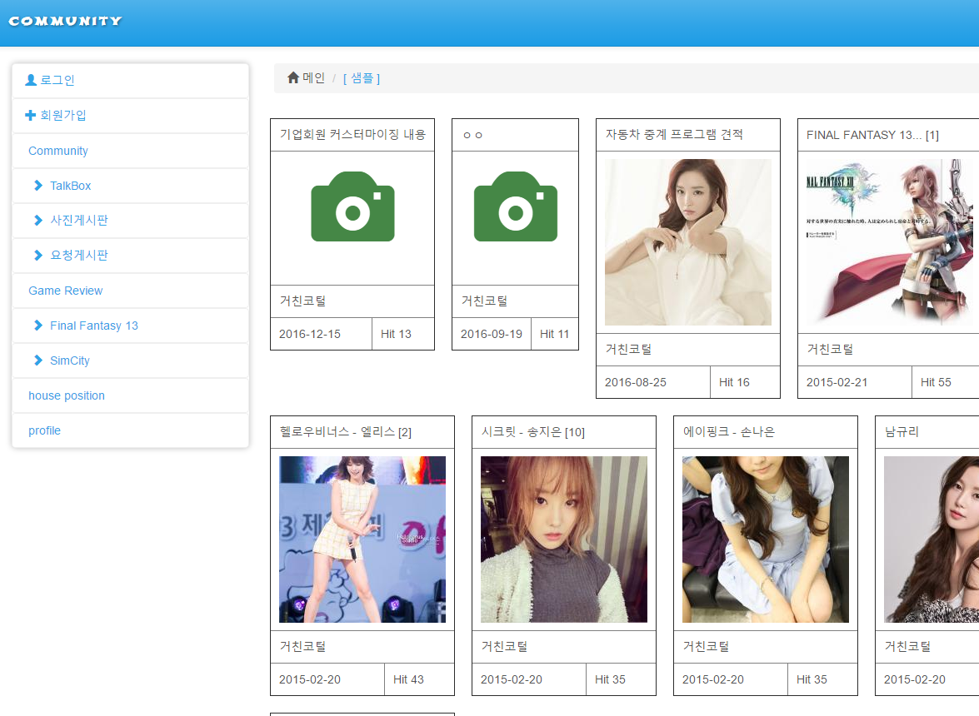This screenshot has width=979, height=716.
Task: Select the Game Review menu section
Action: click(x=66, y=291)
